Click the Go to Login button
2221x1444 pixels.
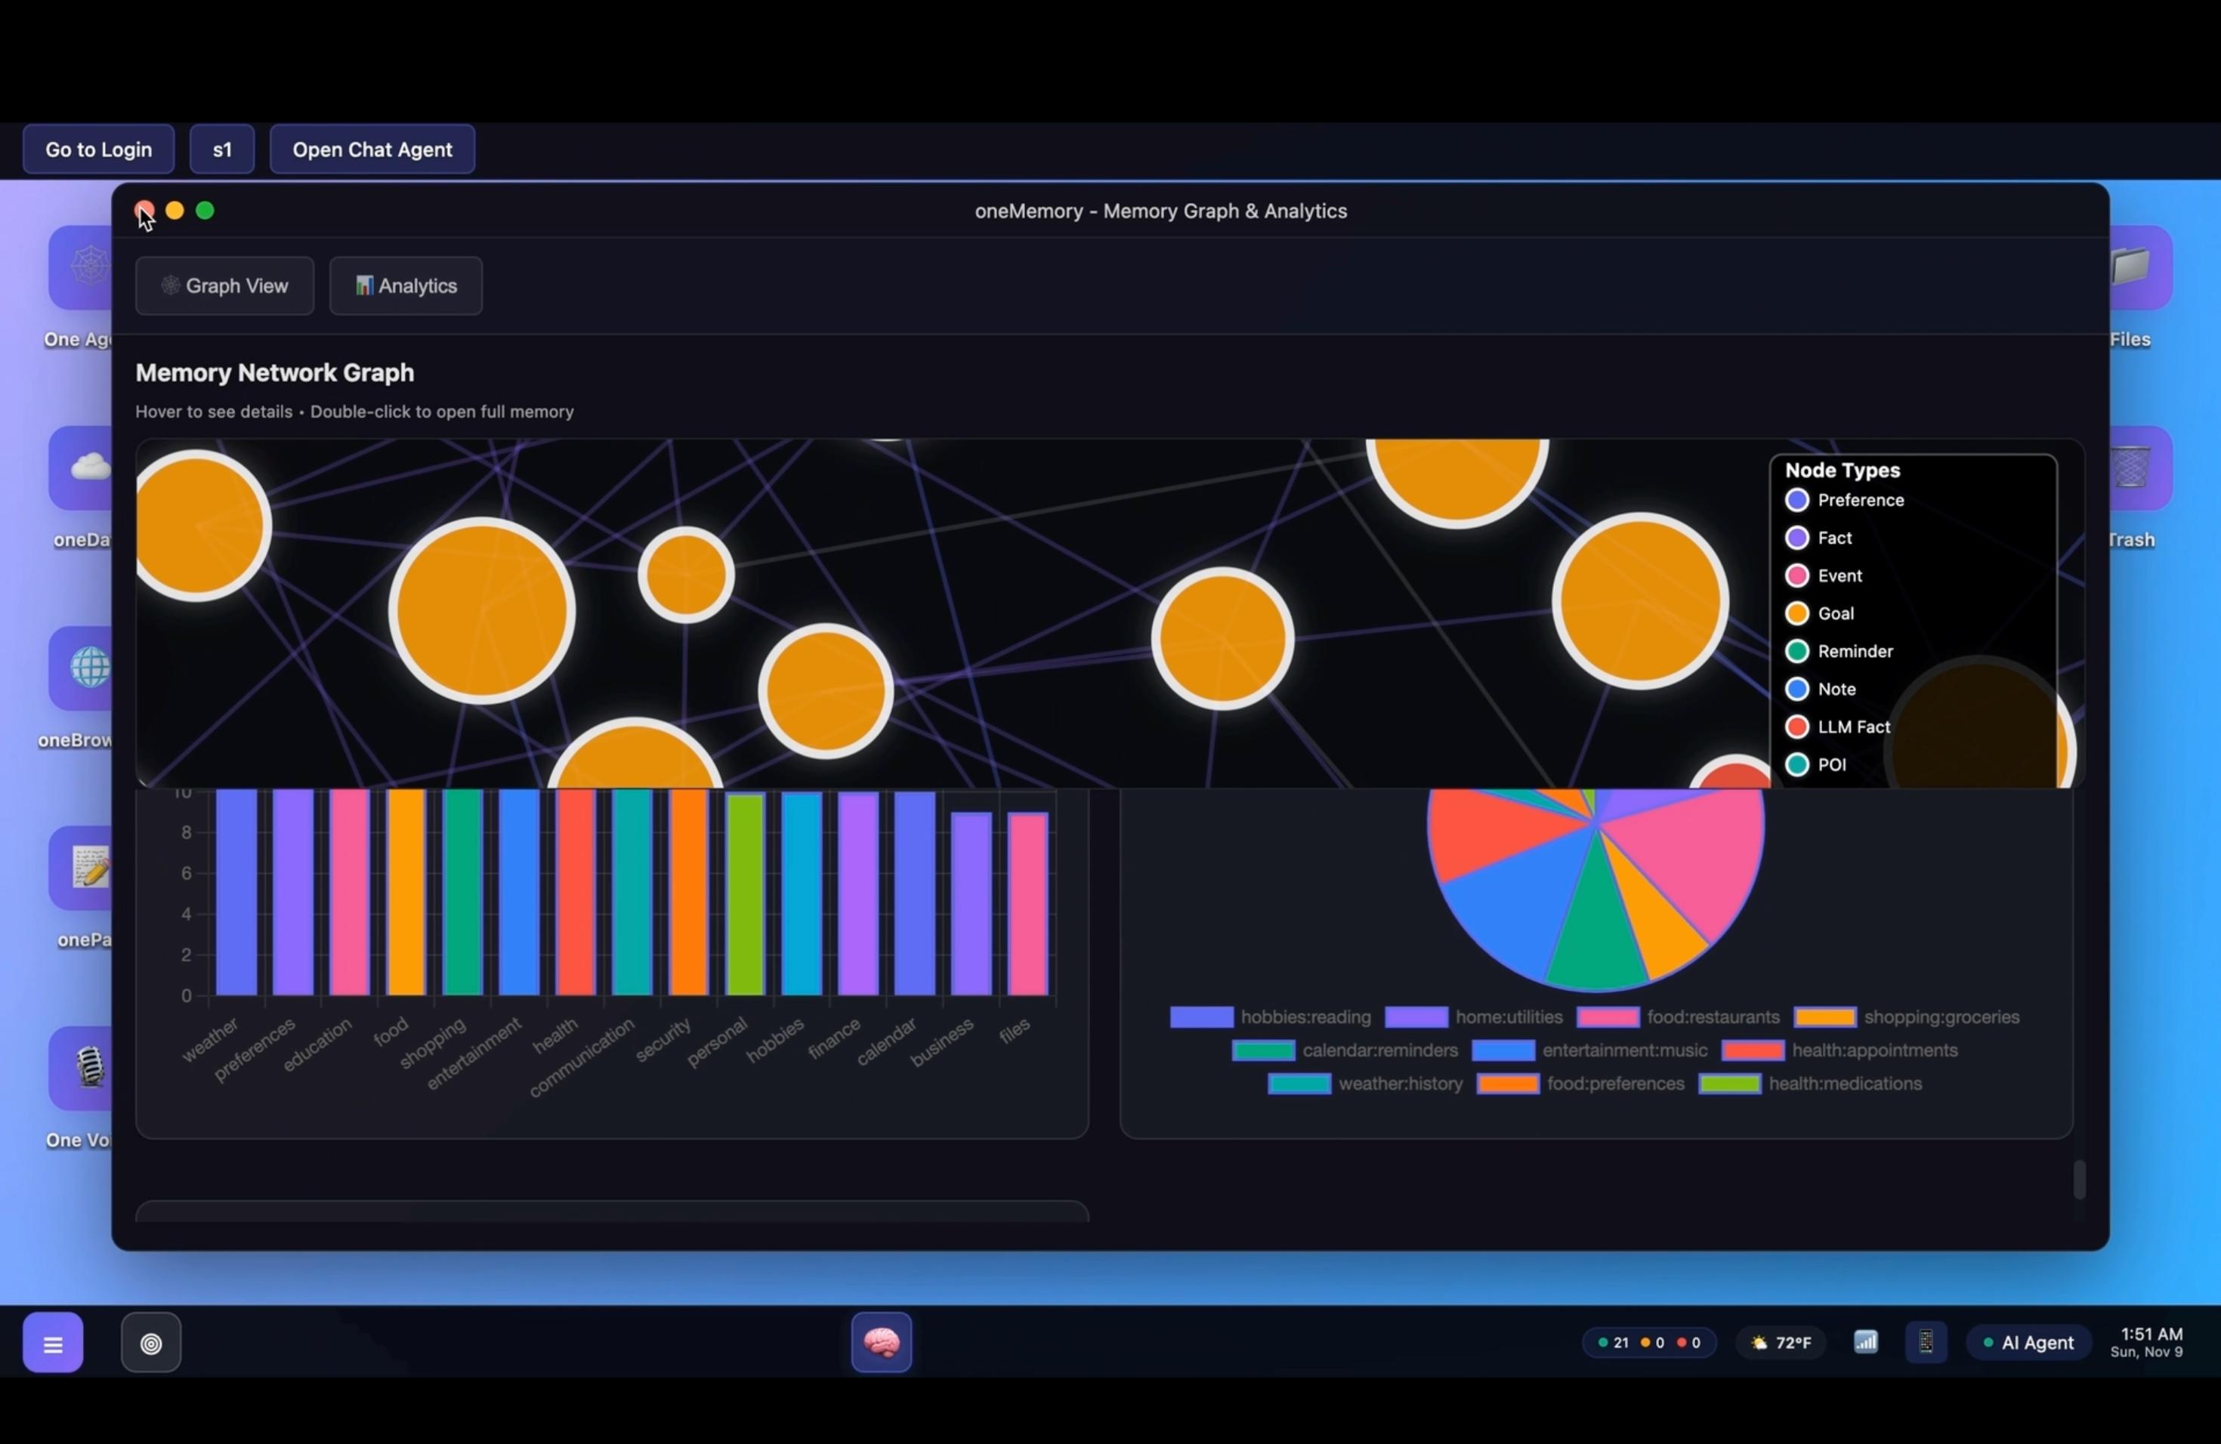[x=98, y=150]
